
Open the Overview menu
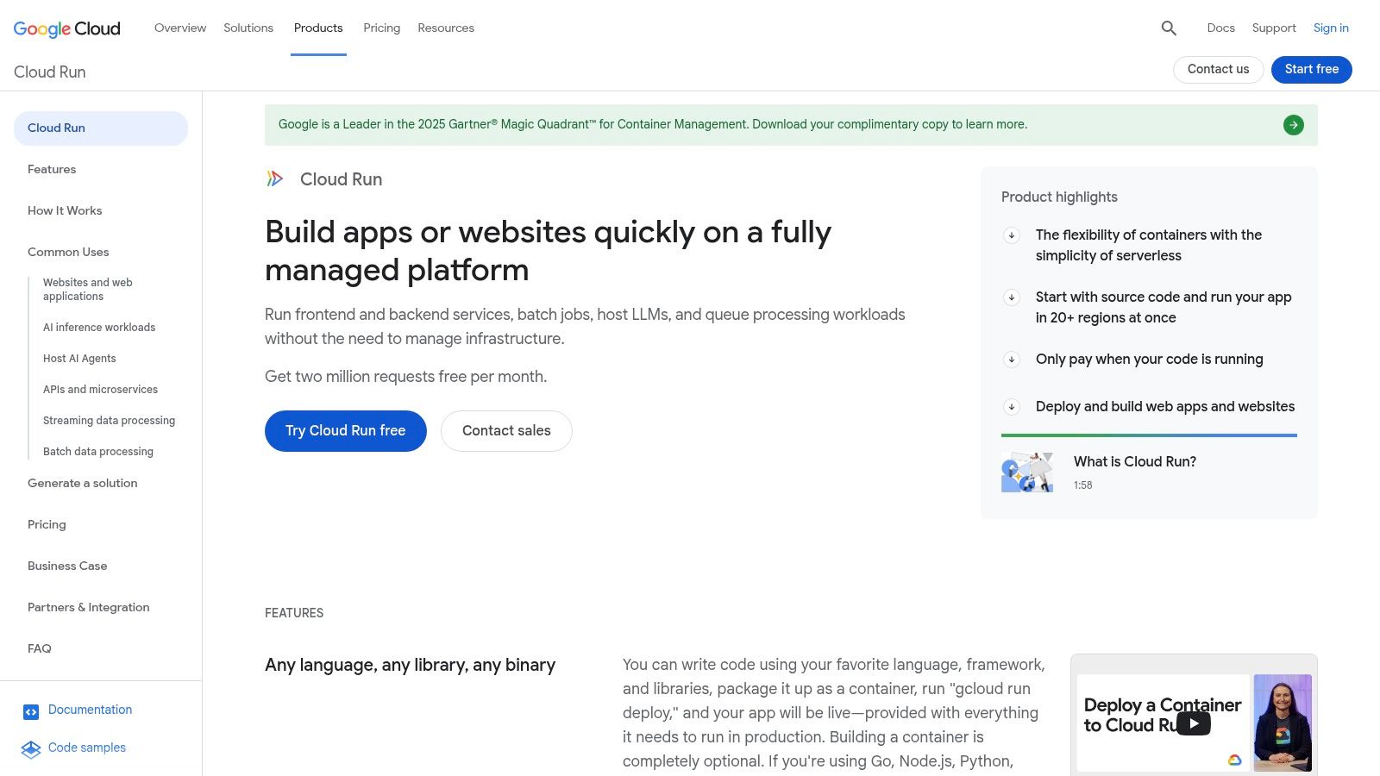point(180,28)
